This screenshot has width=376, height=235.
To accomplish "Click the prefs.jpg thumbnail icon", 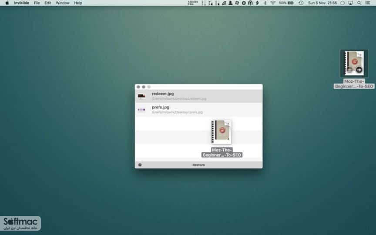I will click(141, 110).
